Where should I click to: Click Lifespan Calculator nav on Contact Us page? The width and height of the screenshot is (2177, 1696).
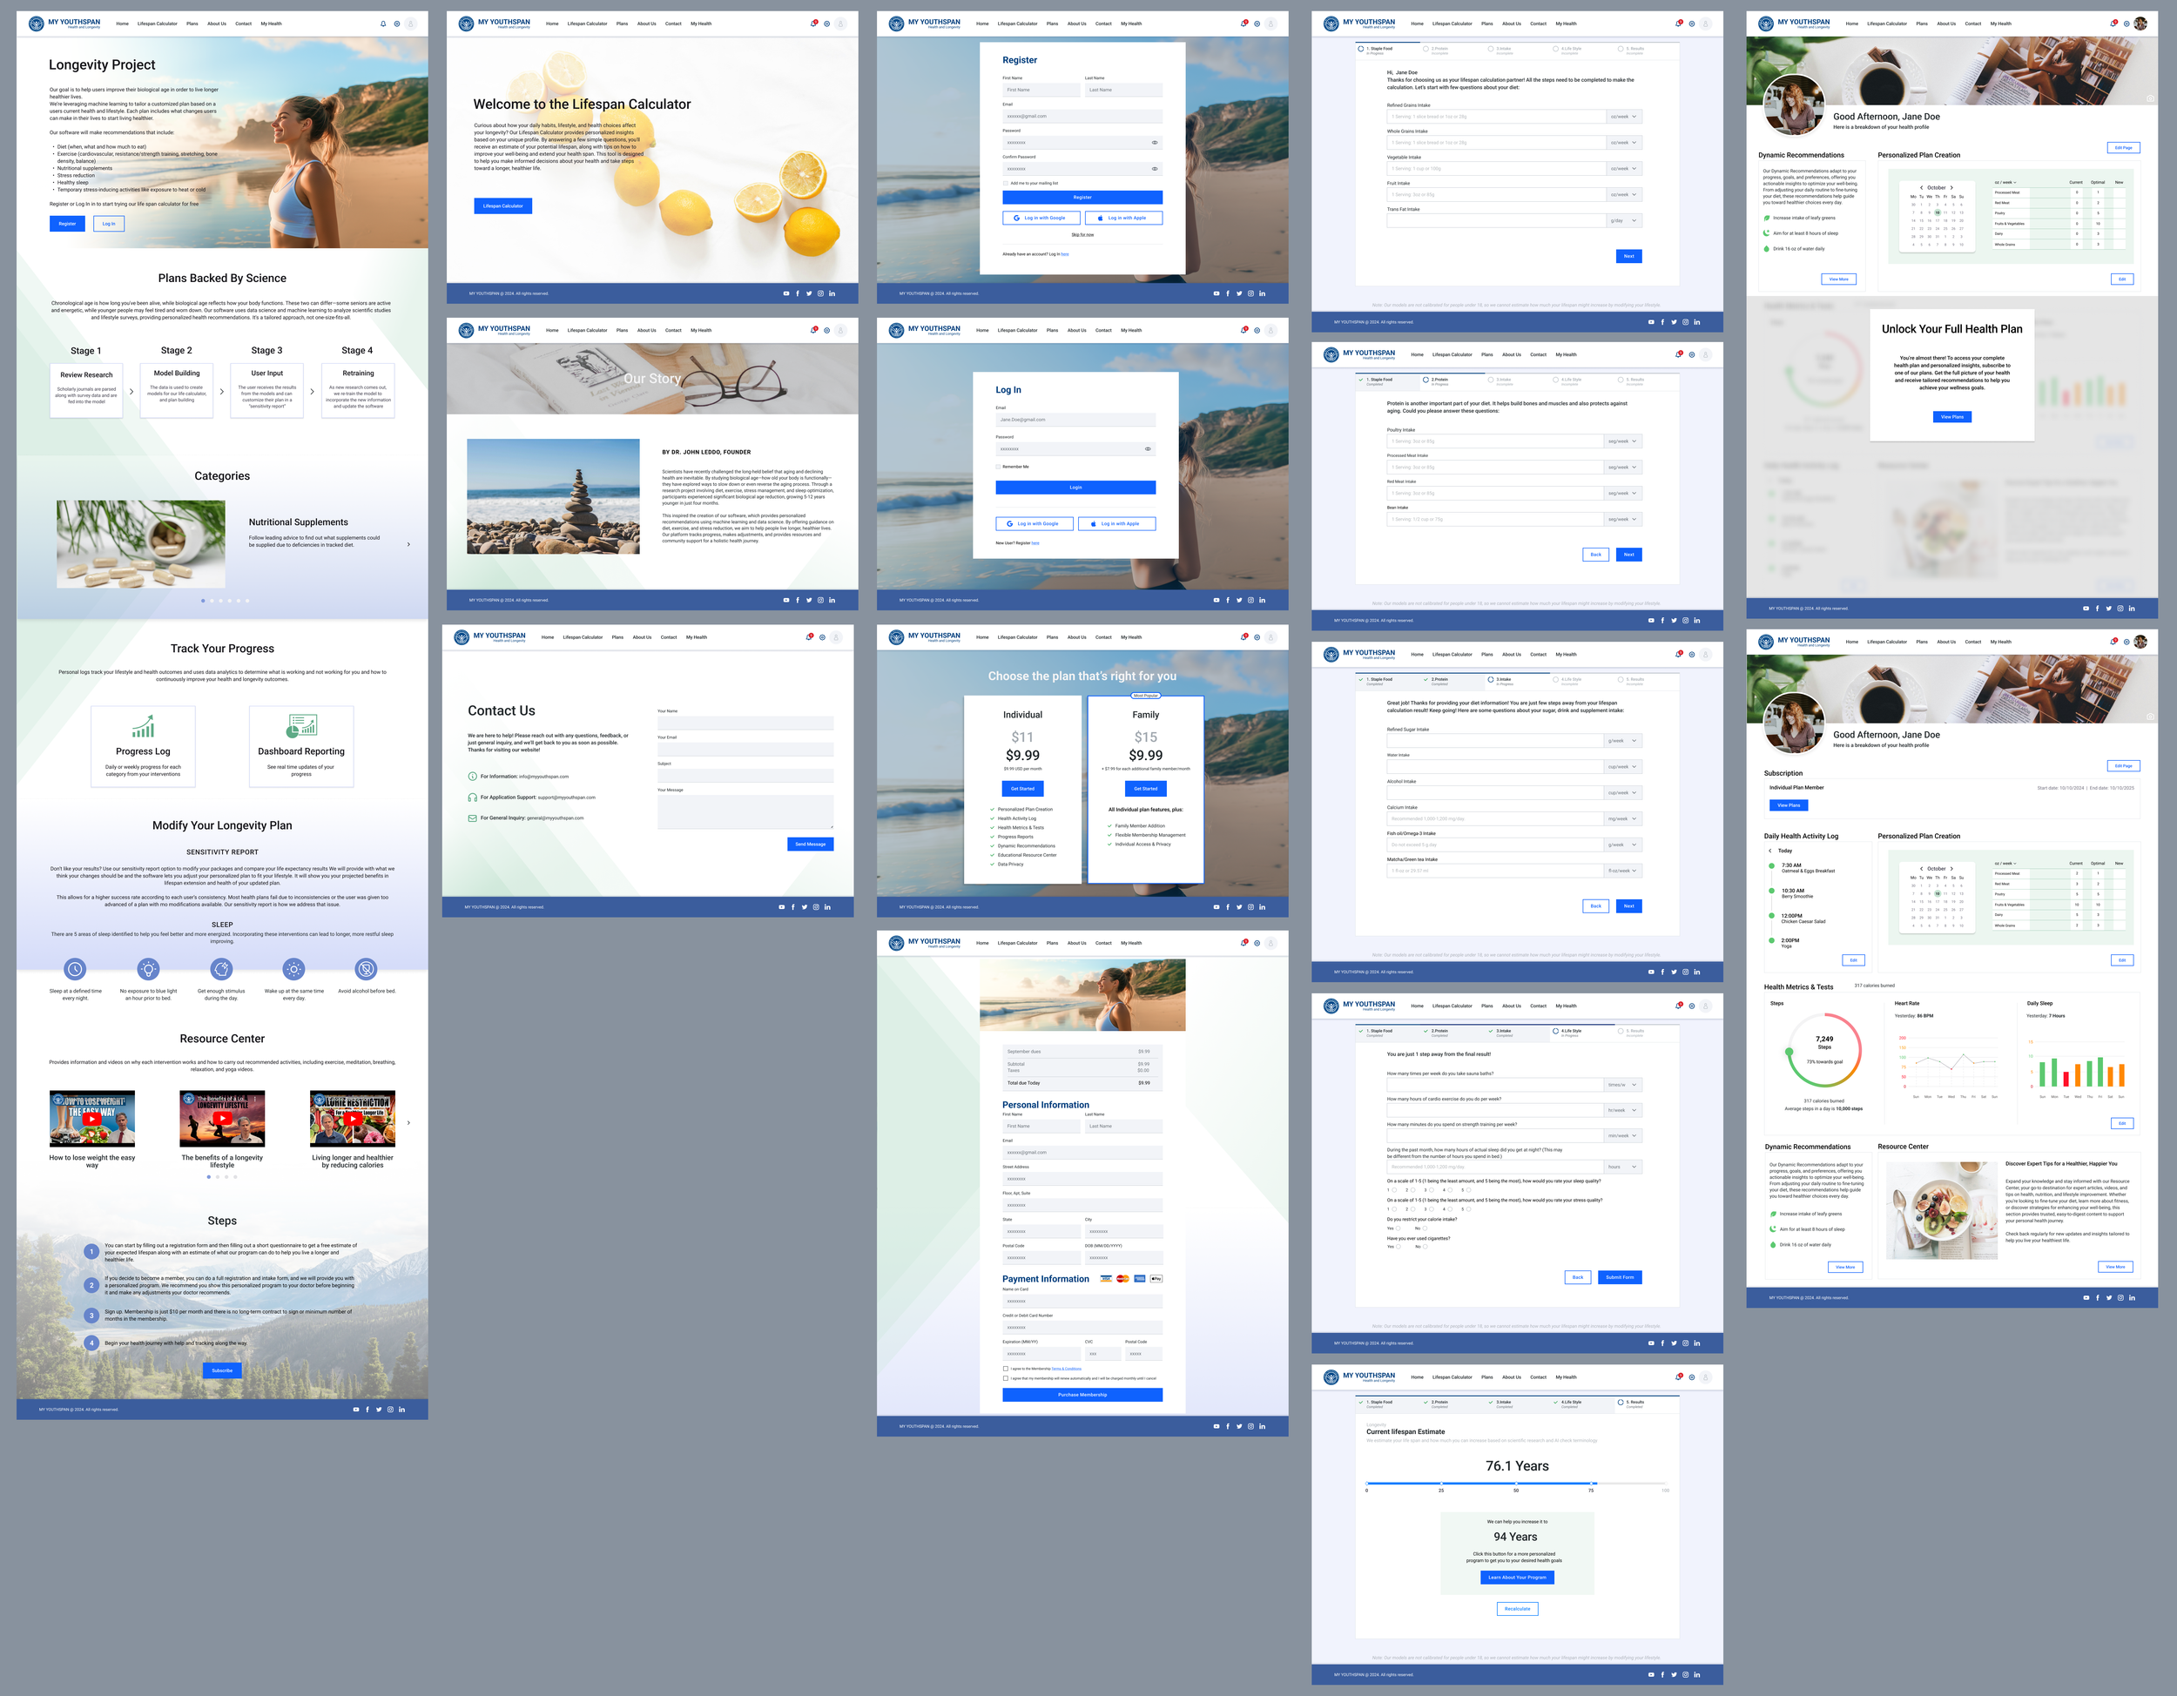click(x=582, y=636)
